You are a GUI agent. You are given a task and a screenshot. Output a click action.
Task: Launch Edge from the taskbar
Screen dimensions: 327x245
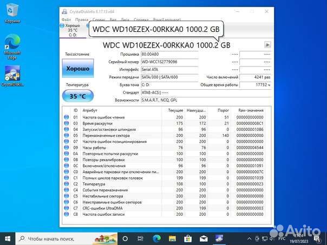click(x=156, y=239)
